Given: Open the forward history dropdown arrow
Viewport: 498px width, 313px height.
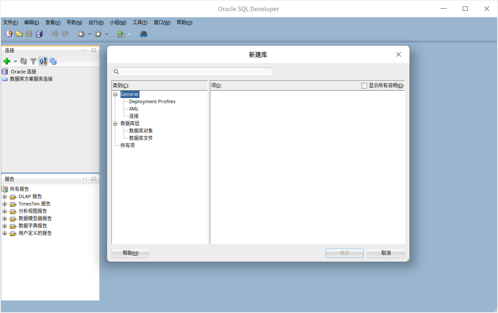Looking at the screenshot, I should (x=106, y=34).
